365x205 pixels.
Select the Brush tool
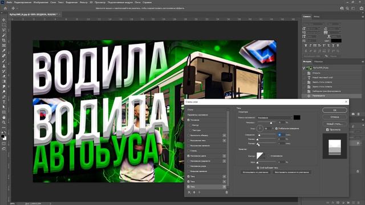pyautogui.click(x=4, y=61)
